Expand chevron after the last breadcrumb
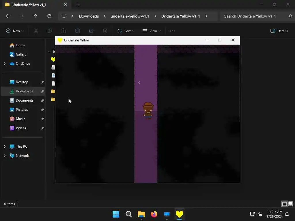This screenshot has width=295, height=221. click(x=206, y=16)
